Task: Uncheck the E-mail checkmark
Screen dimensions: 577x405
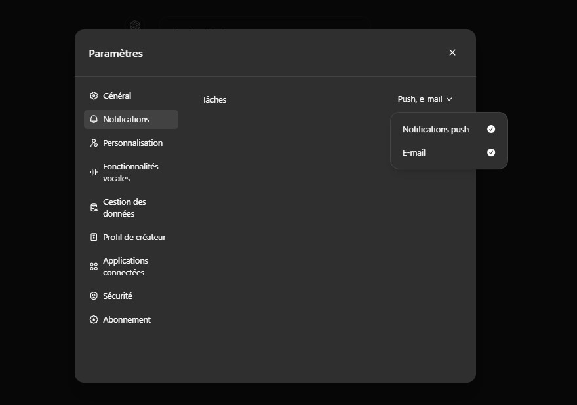Action: 491,152
